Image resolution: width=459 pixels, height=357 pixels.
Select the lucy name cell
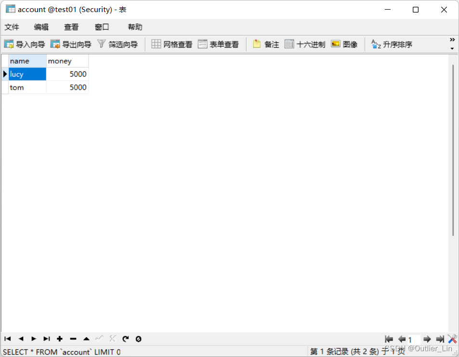(x=27, y=74)
